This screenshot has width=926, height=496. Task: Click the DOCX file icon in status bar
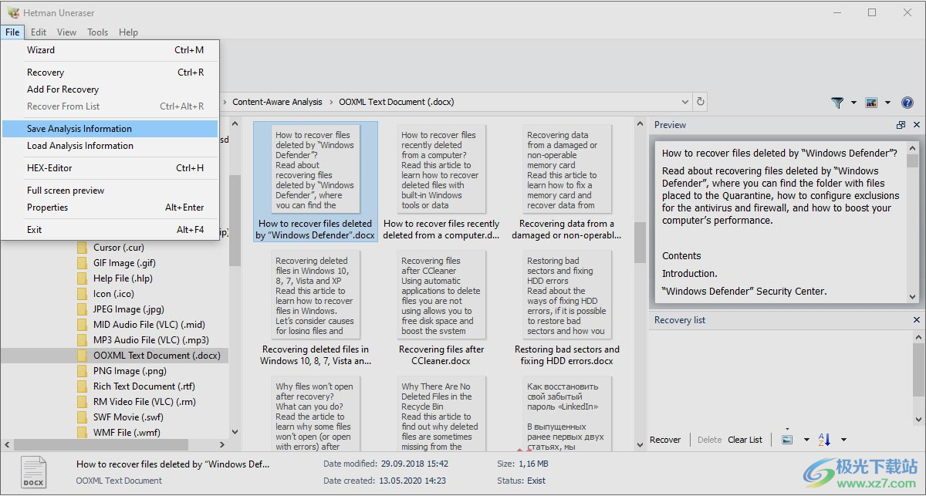point(33,472)
